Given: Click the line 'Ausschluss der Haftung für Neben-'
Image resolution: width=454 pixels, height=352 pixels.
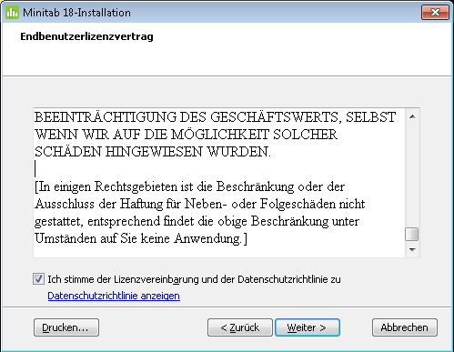Looking at the screenshot, I should 199,204.
